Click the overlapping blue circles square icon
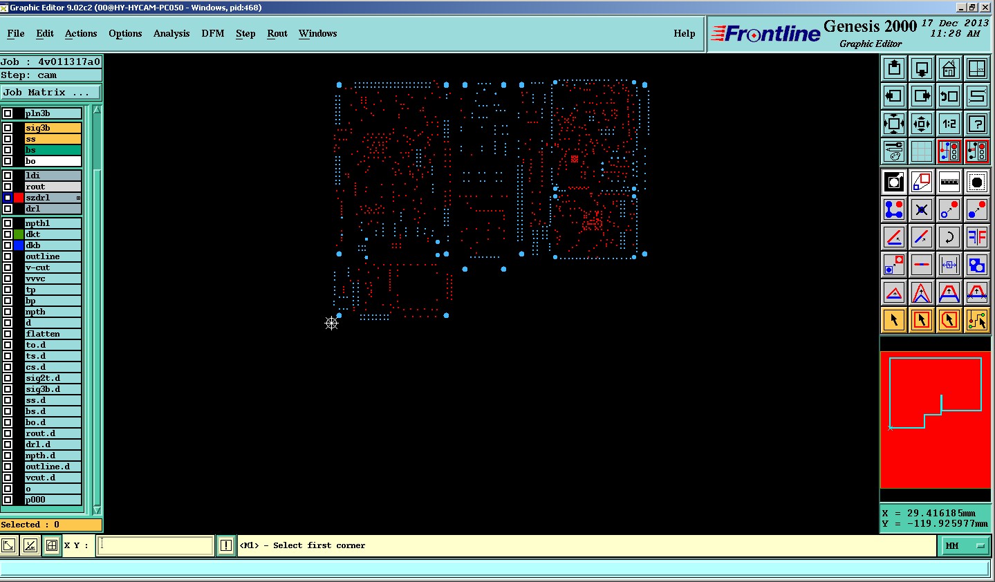This screenshot has height=582, width=995. pyautogui.click(x=977, y=265)
